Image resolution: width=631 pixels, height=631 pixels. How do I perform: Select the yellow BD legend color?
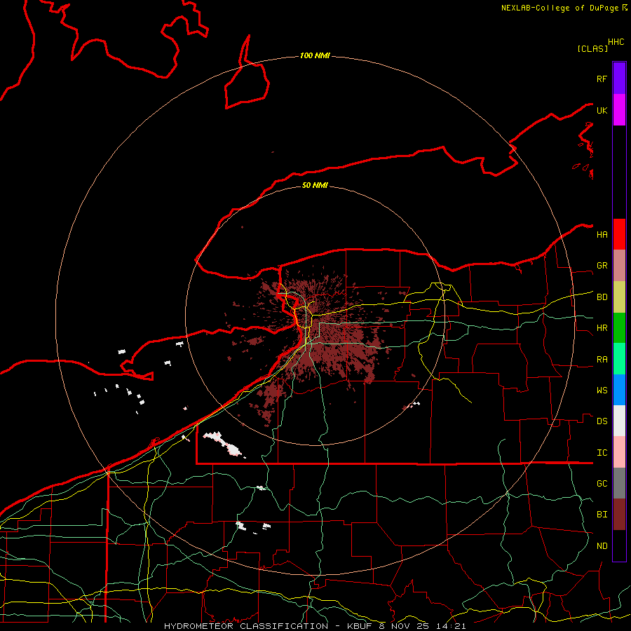pyautogui.click(x=619, y=297)
